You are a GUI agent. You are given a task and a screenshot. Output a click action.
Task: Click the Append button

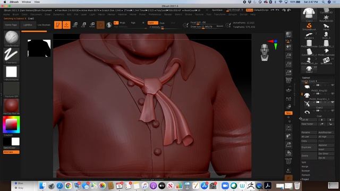point(326,145)
